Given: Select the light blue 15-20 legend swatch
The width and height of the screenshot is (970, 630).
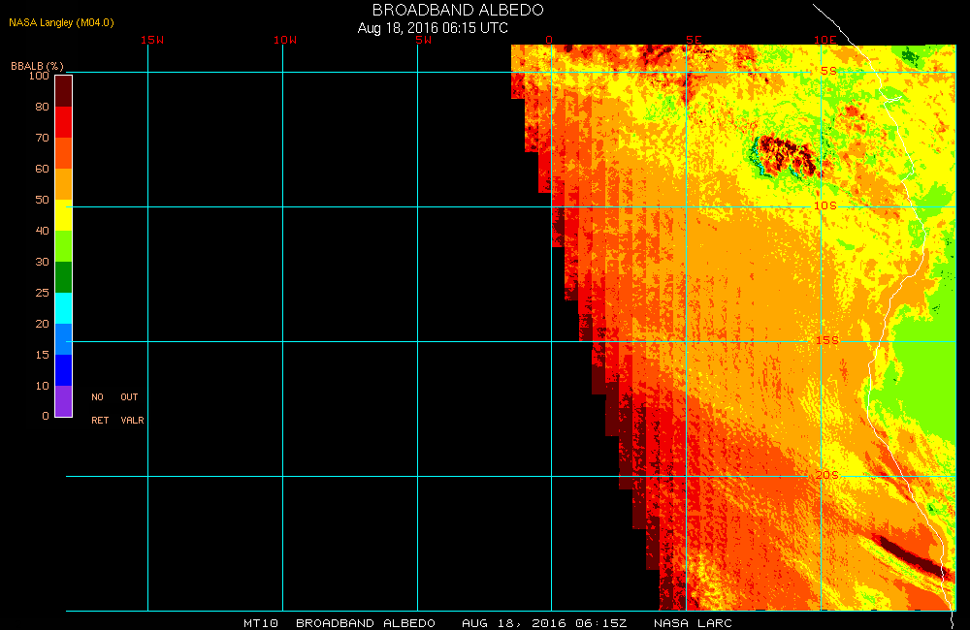Looking at the screenshot, I should tap(64, 339).
